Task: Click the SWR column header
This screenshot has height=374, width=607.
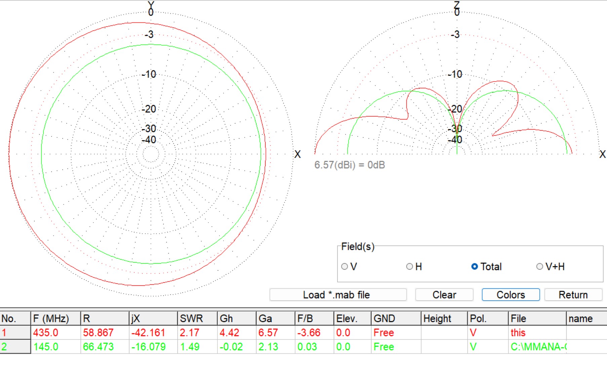Action: pos(197,318)
